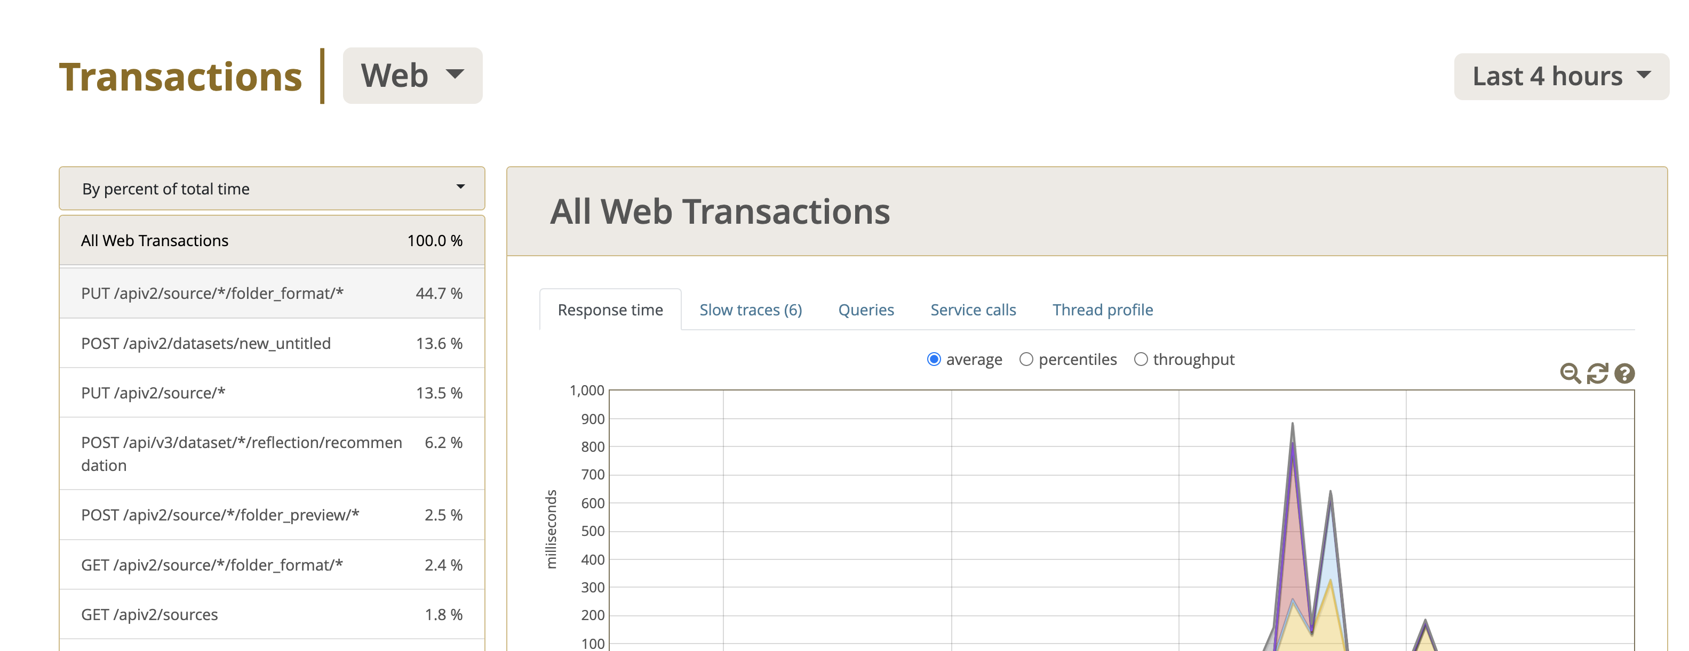Select the average radio button
The height and width of the screenshot is (651, 1689).
tap(932, 360)
